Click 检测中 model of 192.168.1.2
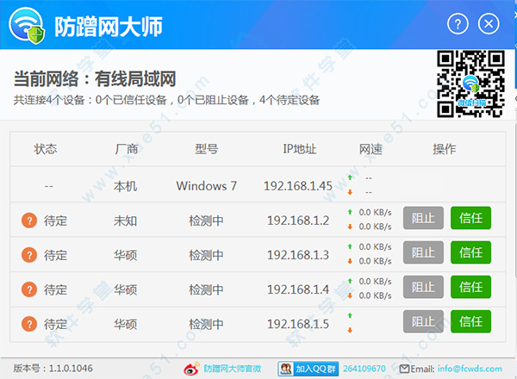517x379 pixels. [x=206, y=221]
